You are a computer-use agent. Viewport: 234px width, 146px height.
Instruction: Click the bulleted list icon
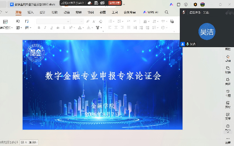click(110, 21)
